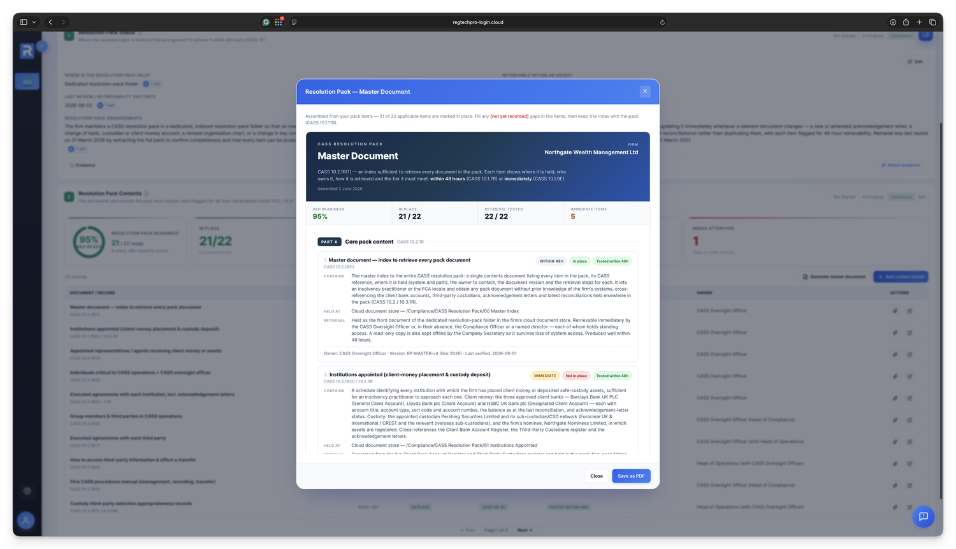Click the PART A label
Screen dimensions: 956x549
point(330,242)
